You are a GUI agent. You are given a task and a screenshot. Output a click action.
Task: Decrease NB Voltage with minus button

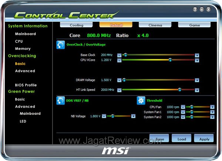point(104,116)
